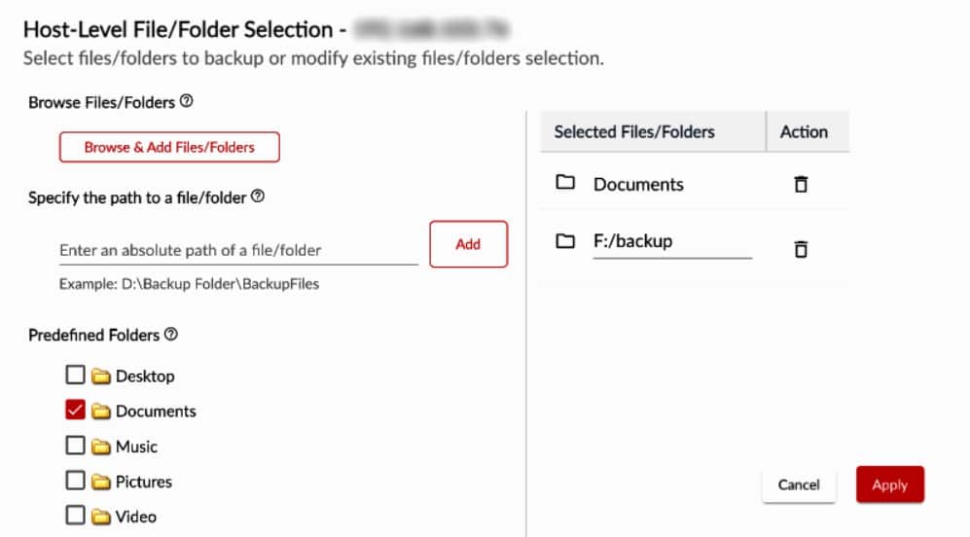Delete the Documents entry with trash icon

[801, 184]
